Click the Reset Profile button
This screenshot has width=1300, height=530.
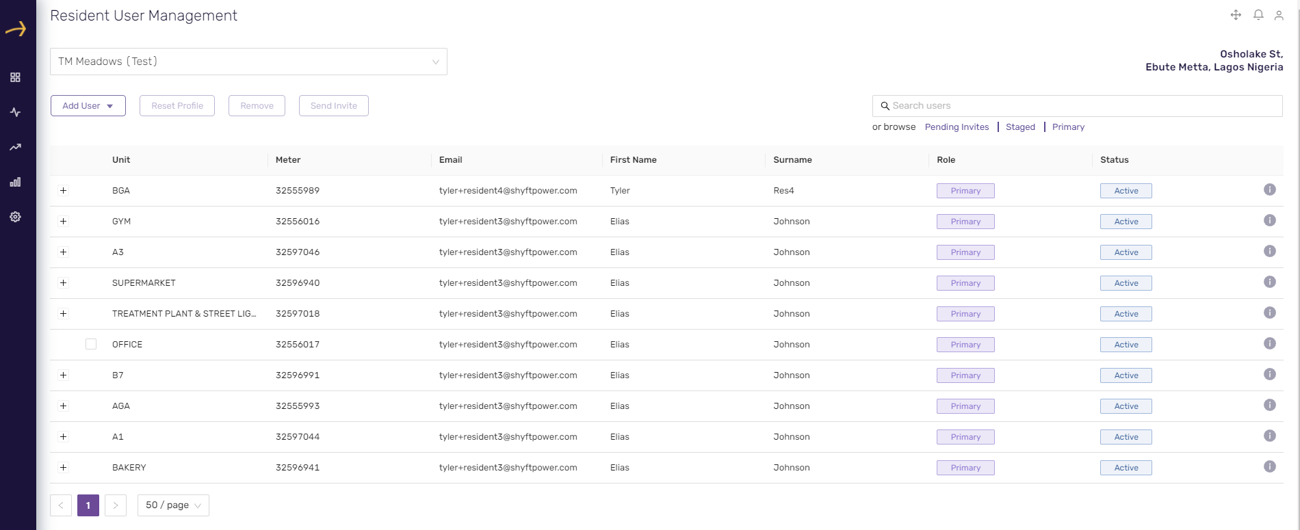click(x=177, y=106)
